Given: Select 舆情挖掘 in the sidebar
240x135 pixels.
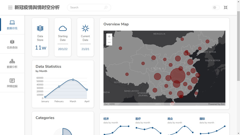Looking at the screenshot, I should [x=12, y=83].
